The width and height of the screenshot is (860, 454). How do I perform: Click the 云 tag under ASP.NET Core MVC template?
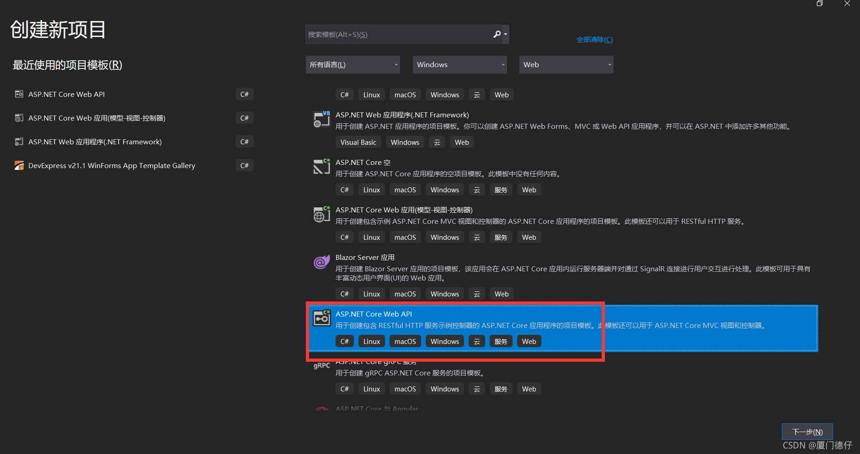[477, 238]
